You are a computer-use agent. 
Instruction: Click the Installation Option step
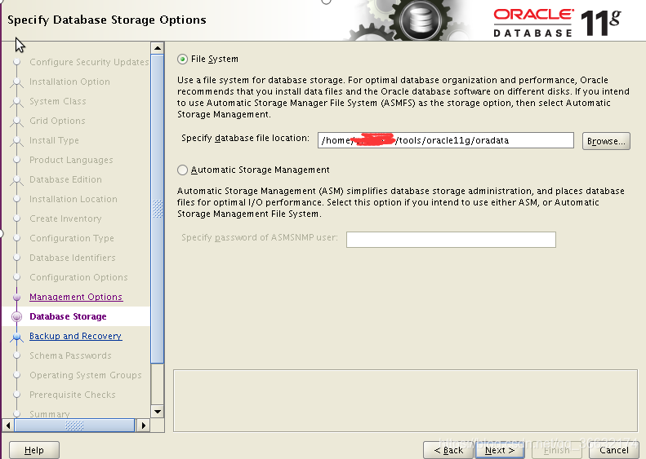coord(69,82)
